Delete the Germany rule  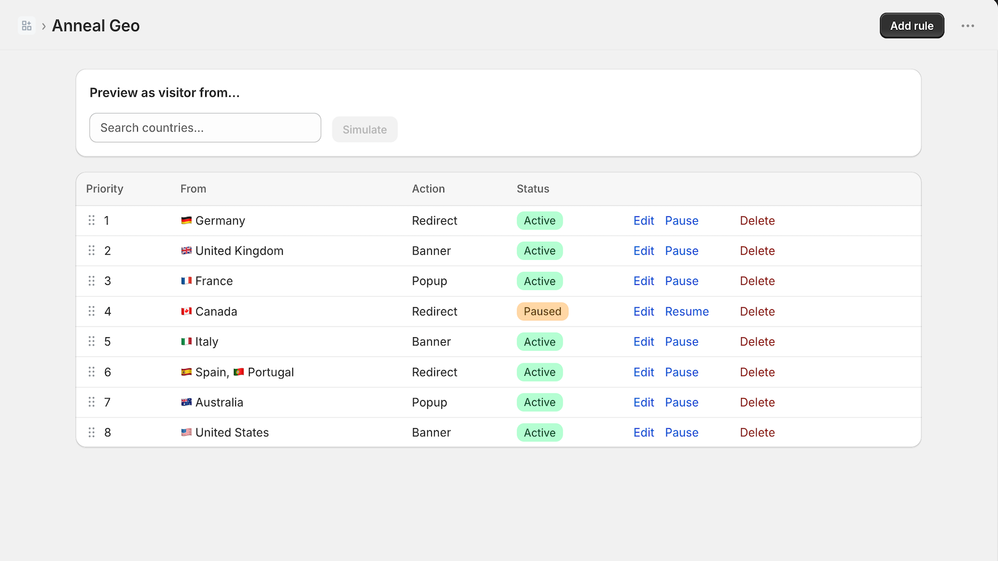click(757, 221)
